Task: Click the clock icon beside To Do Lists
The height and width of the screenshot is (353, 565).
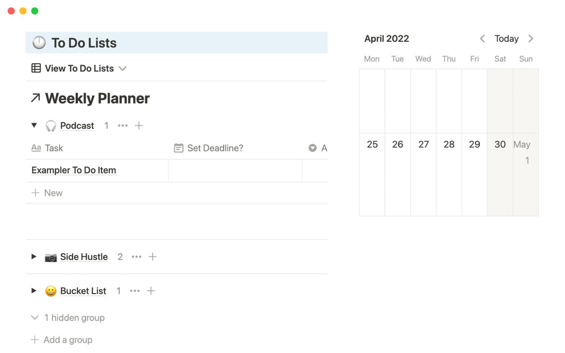Action: [39, 43]
